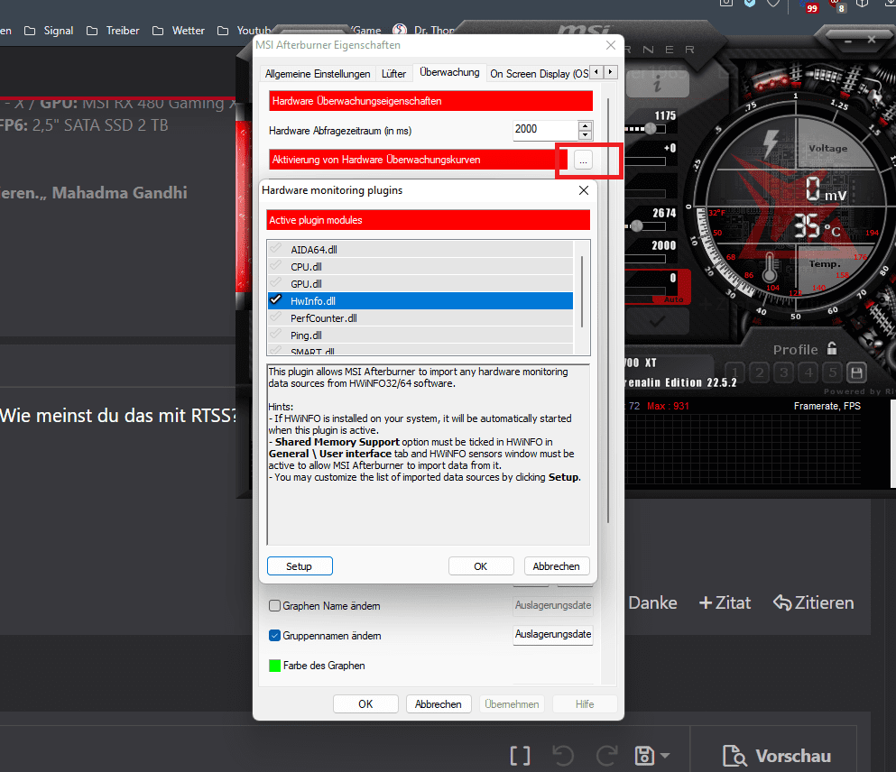Undo in the forum editor toolbar

tap(563, 756)
